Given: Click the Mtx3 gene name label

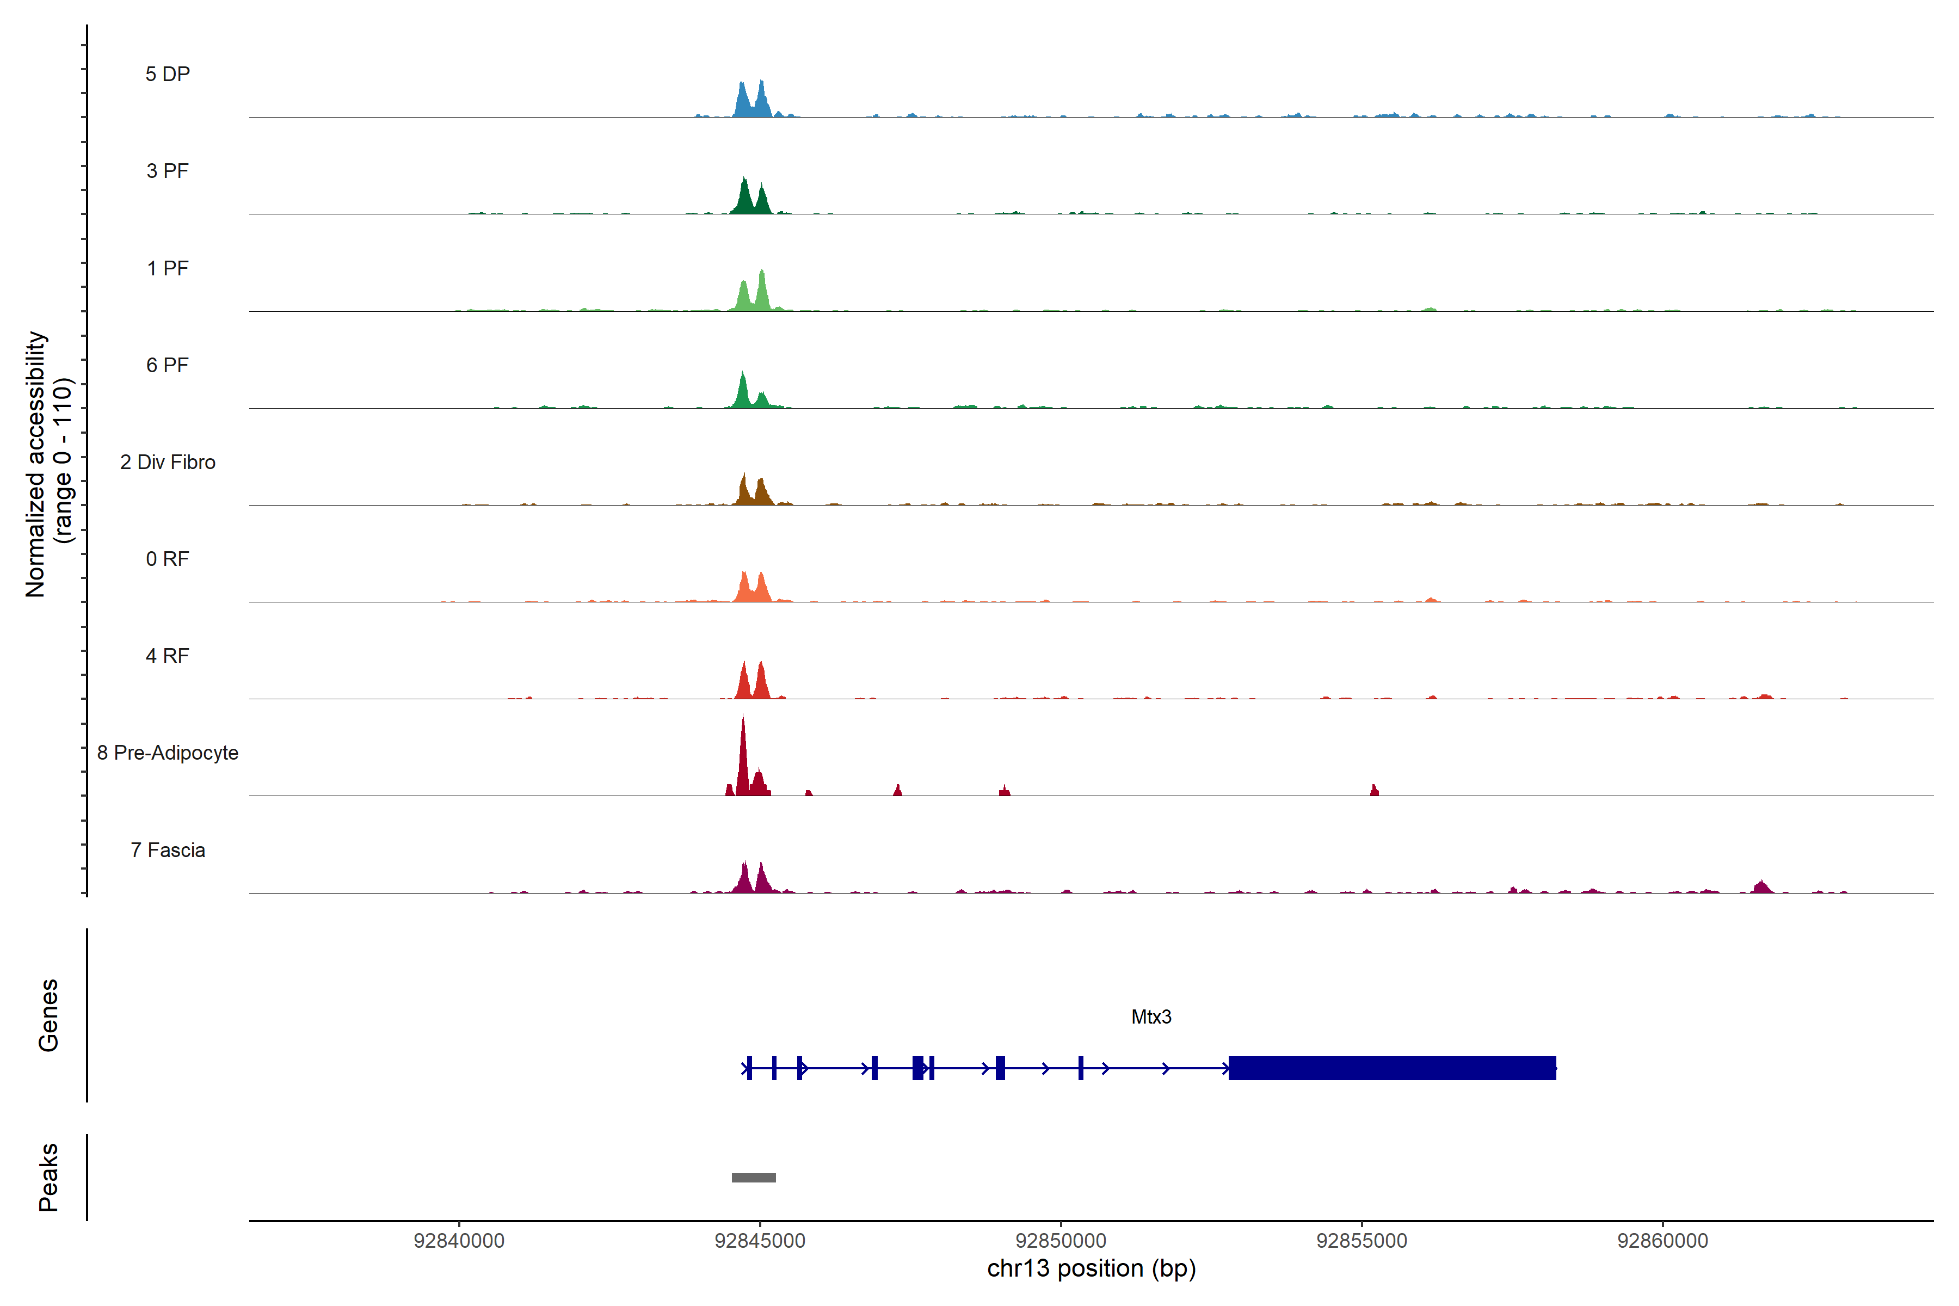Looking at the screenshot, I should pos(1151,1017).
